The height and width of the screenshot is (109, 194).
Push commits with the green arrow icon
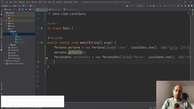pyautogui.click(x=175, y=6)
